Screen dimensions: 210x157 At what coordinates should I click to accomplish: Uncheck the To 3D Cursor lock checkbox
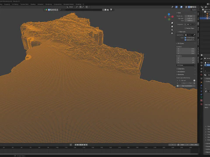[x=185, y=38]
